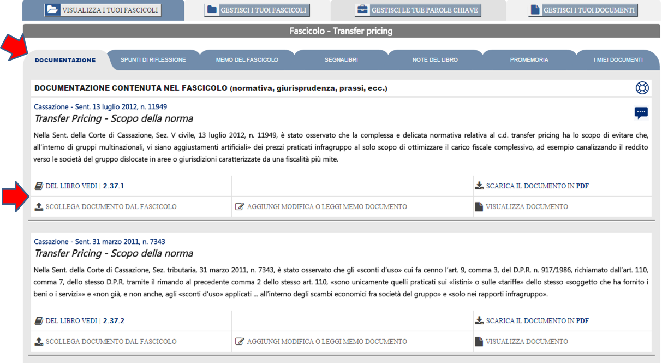
Task: Click download icon for sentence n. 11949
Action: (x=479, y=186)
